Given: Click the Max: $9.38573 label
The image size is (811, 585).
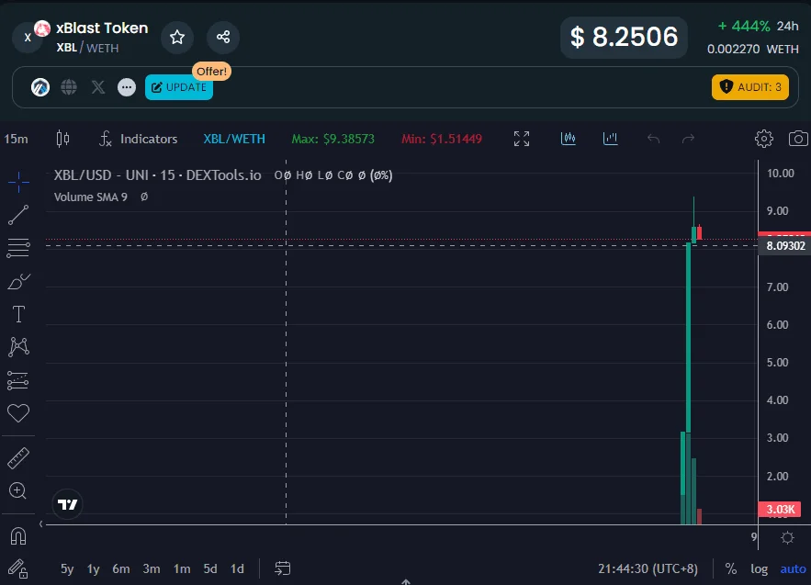Looking at the screenshot, I should coord(333,139).
